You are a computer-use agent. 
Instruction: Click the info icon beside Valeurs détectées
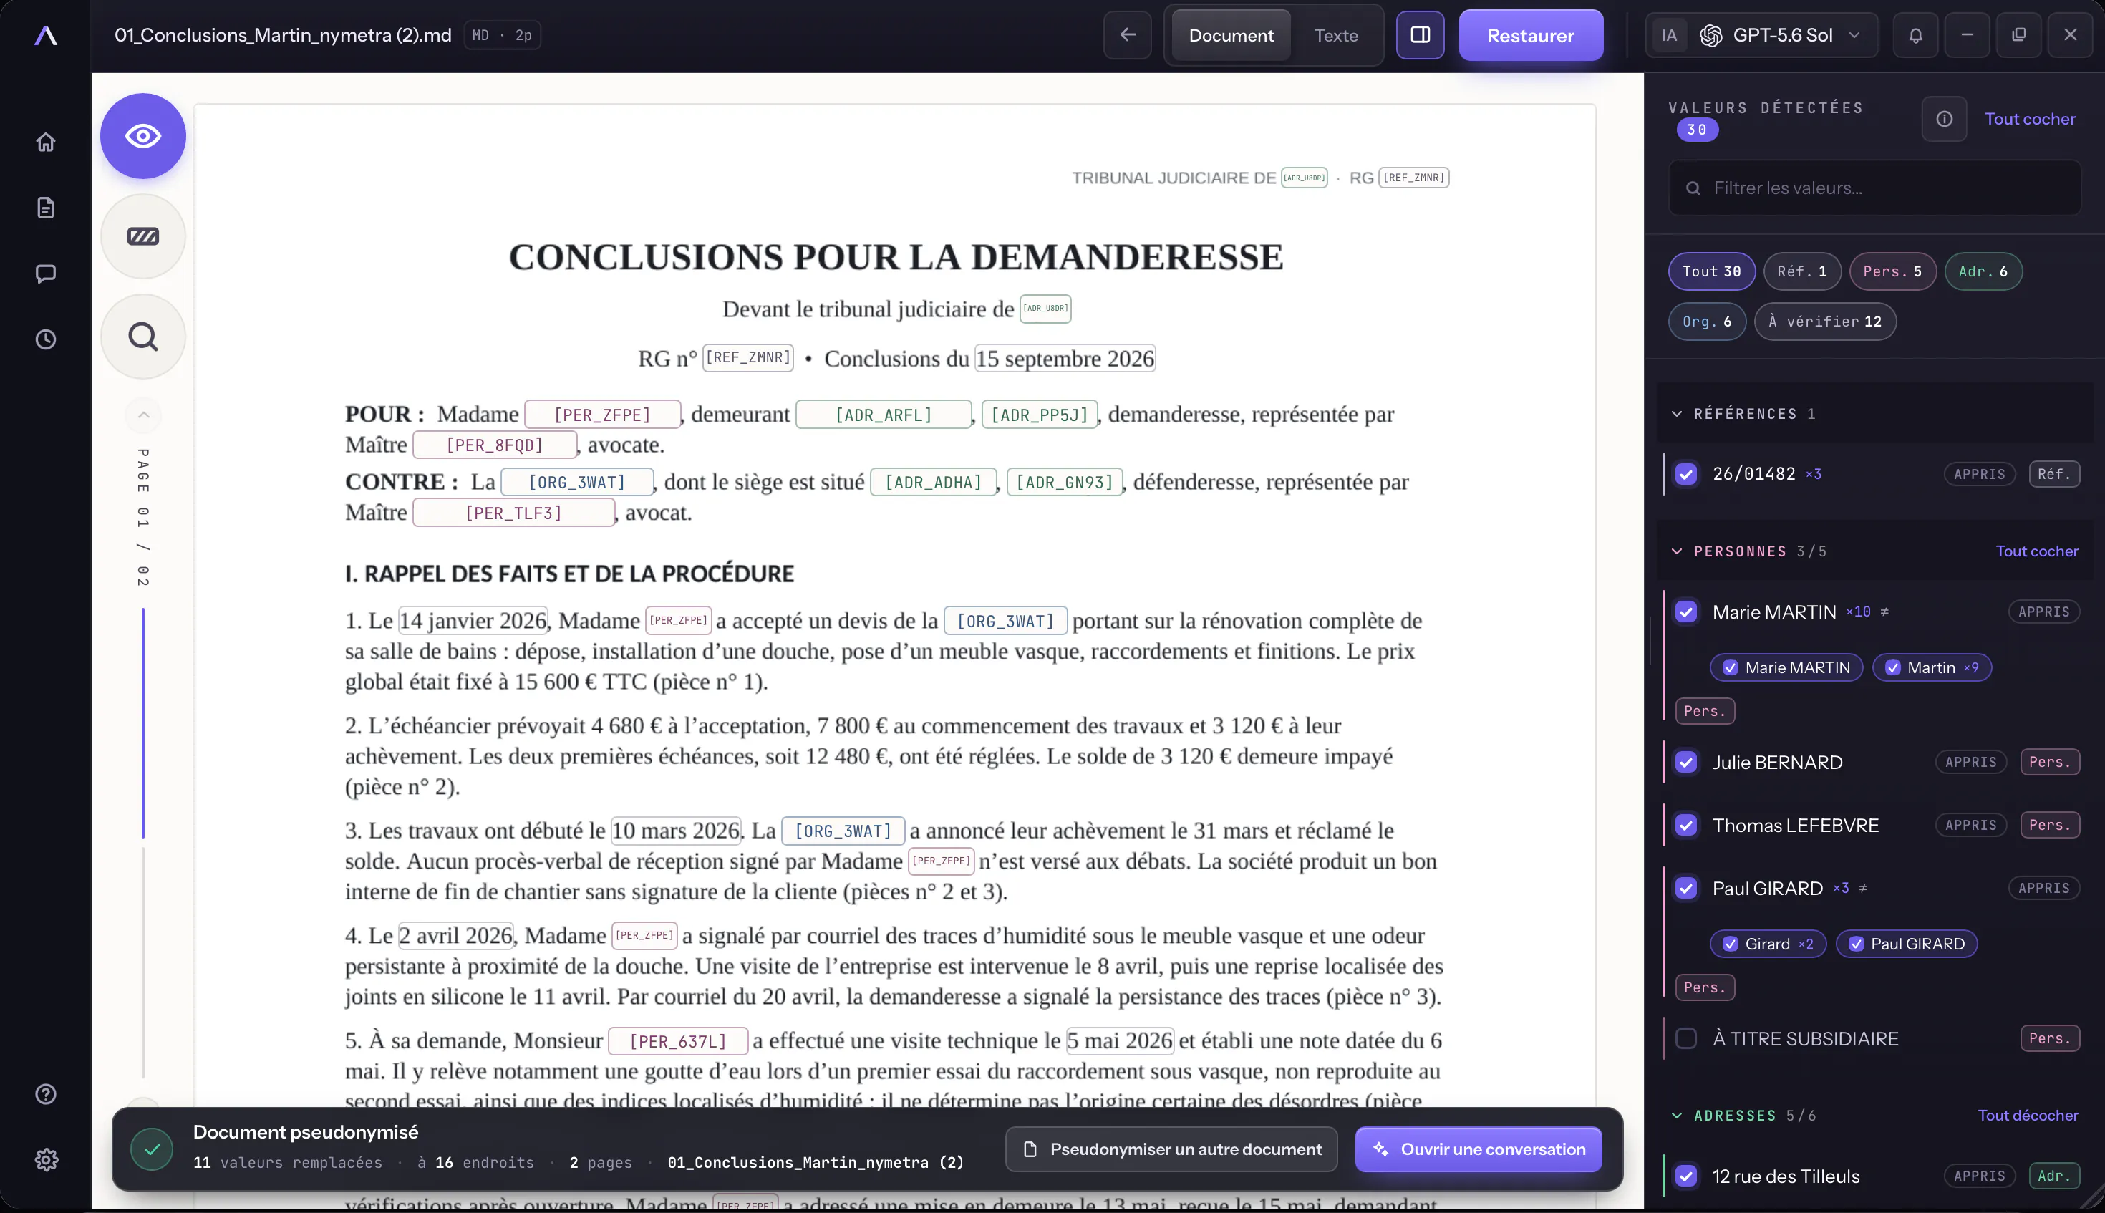(1944, 119)
